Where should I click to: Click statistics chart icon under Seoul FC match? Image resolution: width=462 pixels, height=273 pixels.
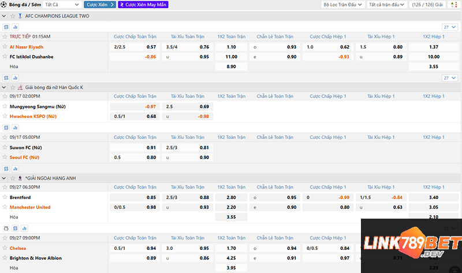point(15,169)
